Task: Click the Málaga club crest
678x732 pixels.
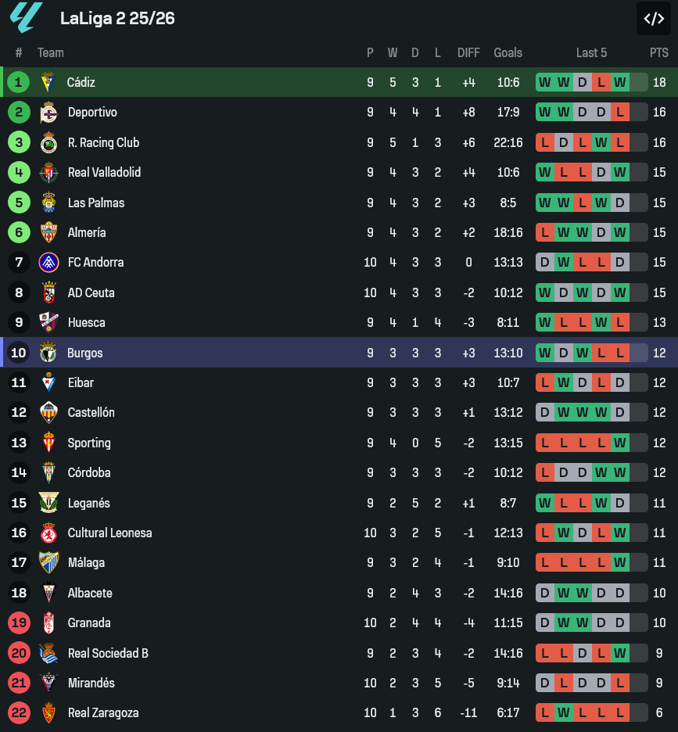Action: coord(48,562)
